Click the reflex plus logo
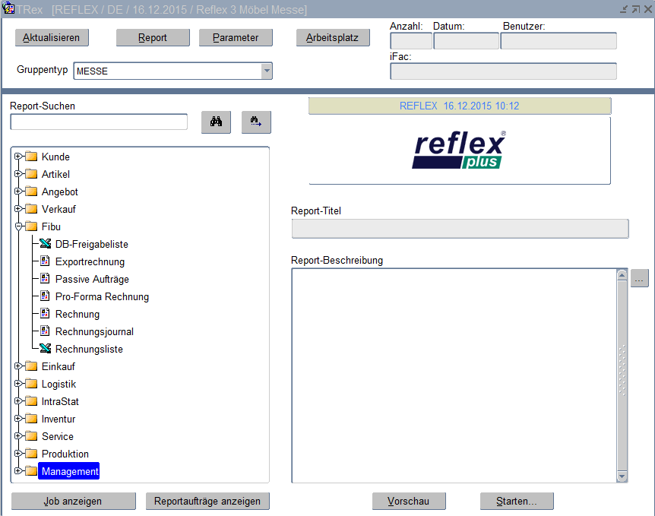The height and width of the screenshot is (516, 655). 459,150
